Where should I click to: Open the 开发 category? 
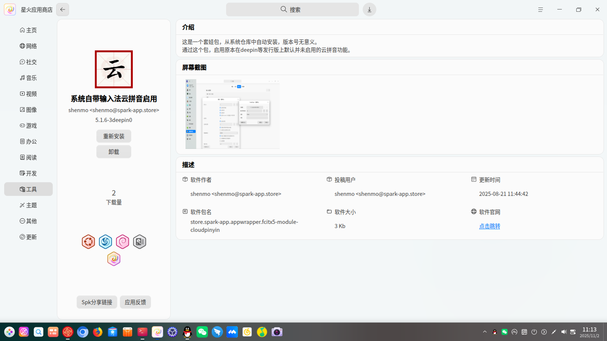click(x=28, y=174)
